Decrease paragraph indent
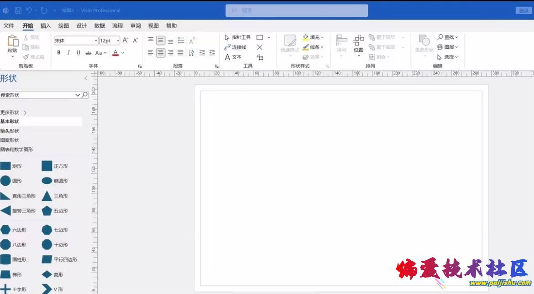534x294 pixels. 202,53
